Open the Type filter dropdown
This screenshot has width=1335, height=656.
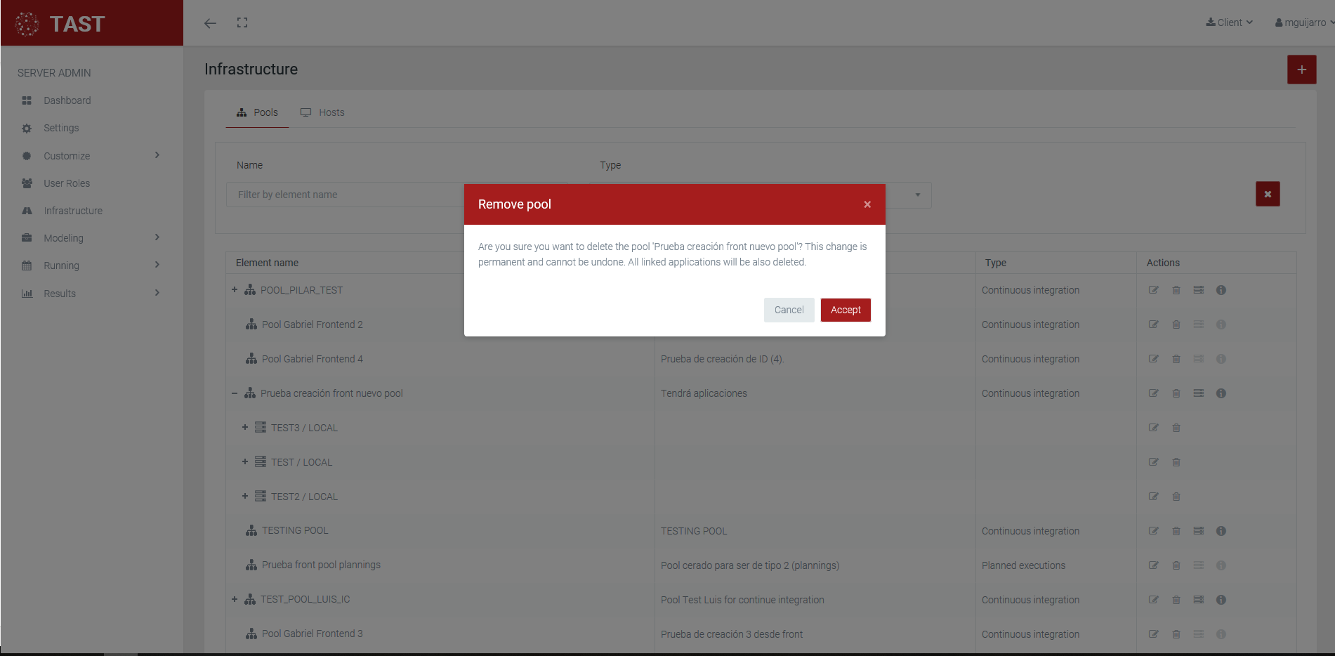click(x=917, y=195)
